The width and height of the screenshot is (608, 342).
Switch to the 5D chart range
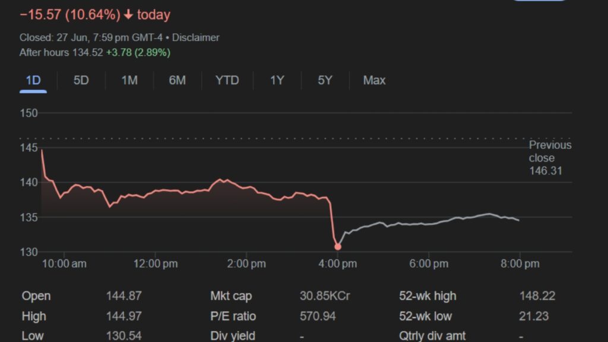point(81,80)
